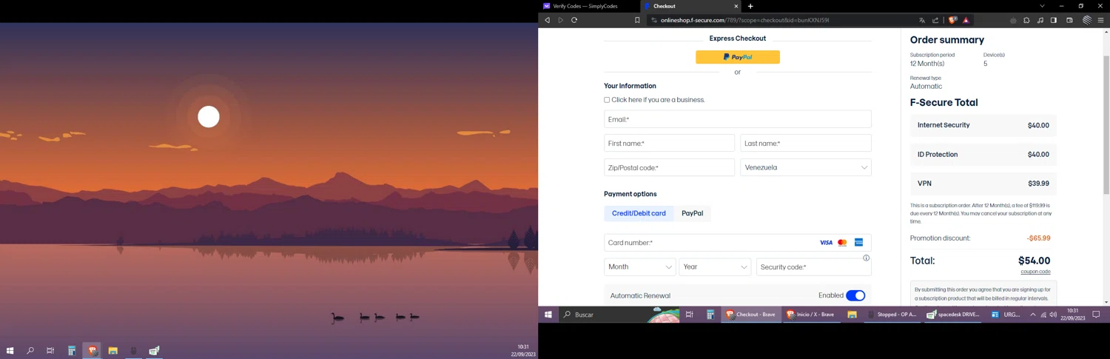Pay with PayPal express checkout button
Viewport: 1110px width, 359px height.
click(x=738, y=57)
